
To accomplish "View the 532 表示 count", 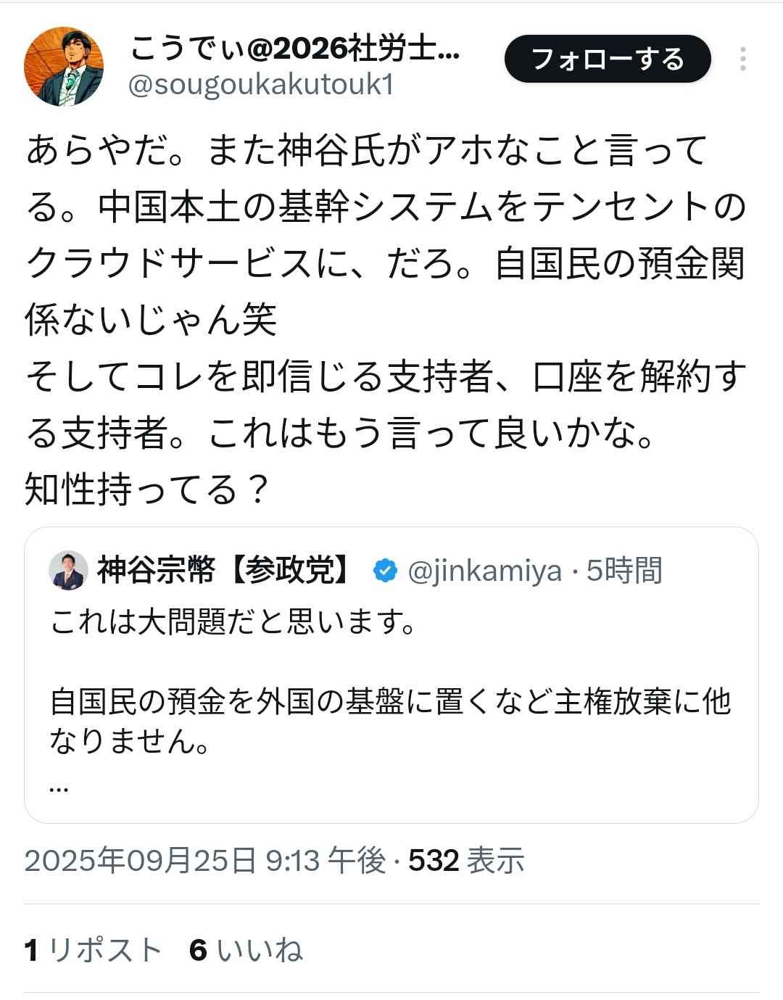I will 466,861.
